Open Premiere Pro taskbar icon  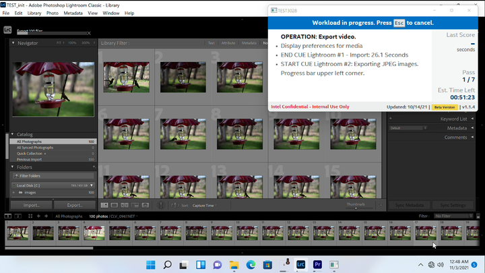(317, 265)
